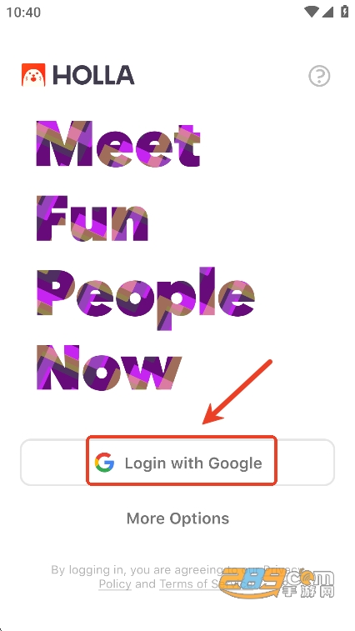355x631 pixels.
Task: Tap the 10:40 clock in status bar
Action: (x=23, y=12)
